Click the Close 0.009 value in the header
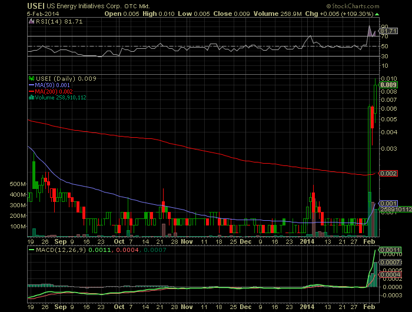 click(x=231, y=14)
